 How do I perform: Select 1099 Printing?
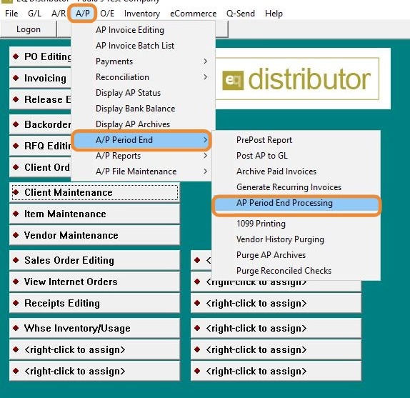click(x=296, y=224)
